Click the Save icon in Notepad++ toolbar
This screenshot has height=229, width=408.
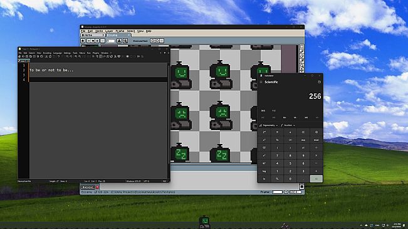click(x=27, y=56)
